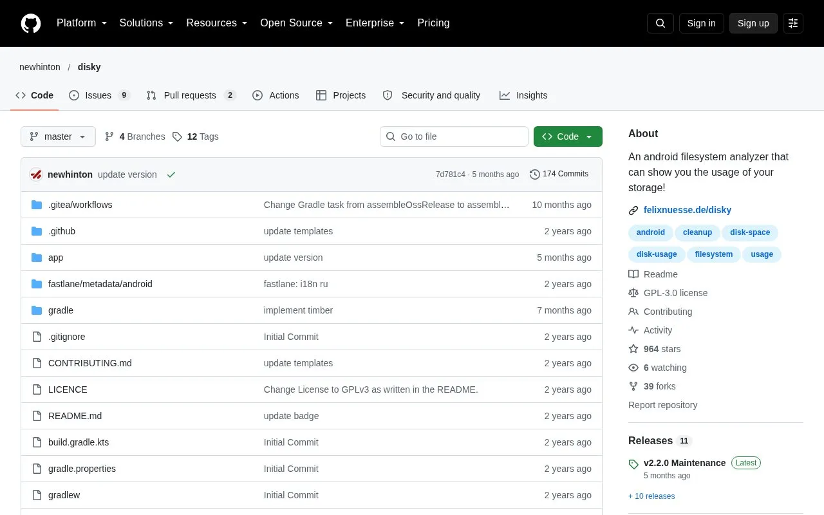Click the star icon beside 964 stars
The height and width of the screenshot is (515, 824).
point(633,349)
